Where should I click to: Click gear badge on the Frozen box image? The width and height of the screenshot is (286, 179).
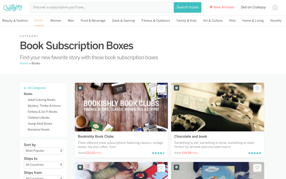pyautogui.click(x=176, y=167)
